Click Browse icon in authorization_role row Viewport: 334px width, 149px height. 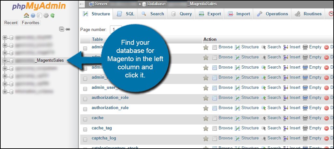click(x=215, y=98)
